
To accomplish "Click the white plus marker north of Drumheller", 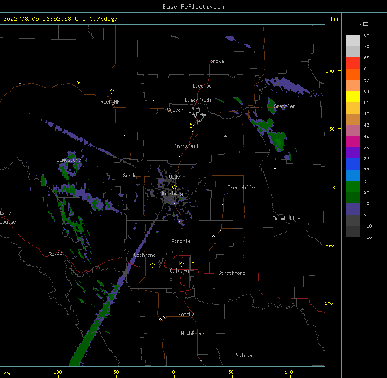I will point(275,168).
